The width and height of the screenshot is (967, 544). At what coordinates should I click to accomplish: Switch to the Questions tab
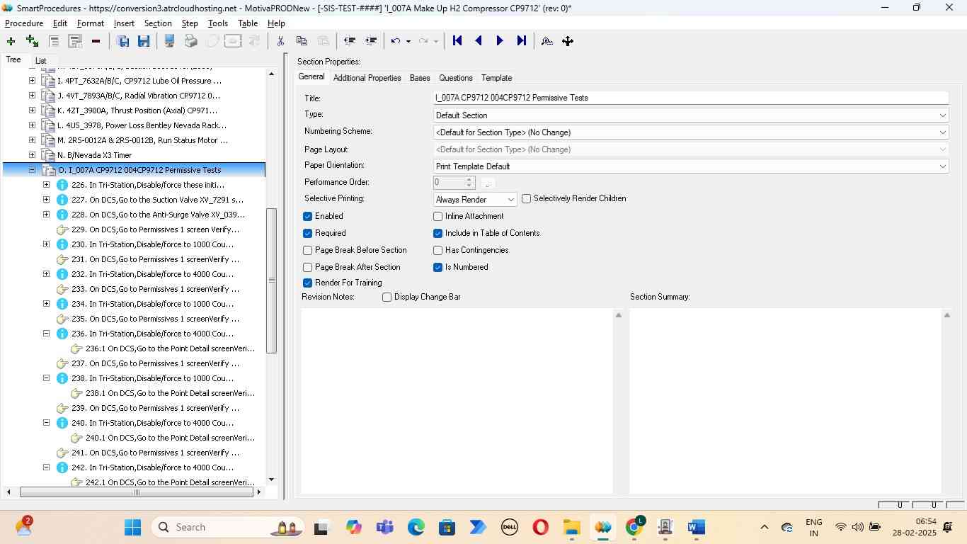[x=455, y=78]
